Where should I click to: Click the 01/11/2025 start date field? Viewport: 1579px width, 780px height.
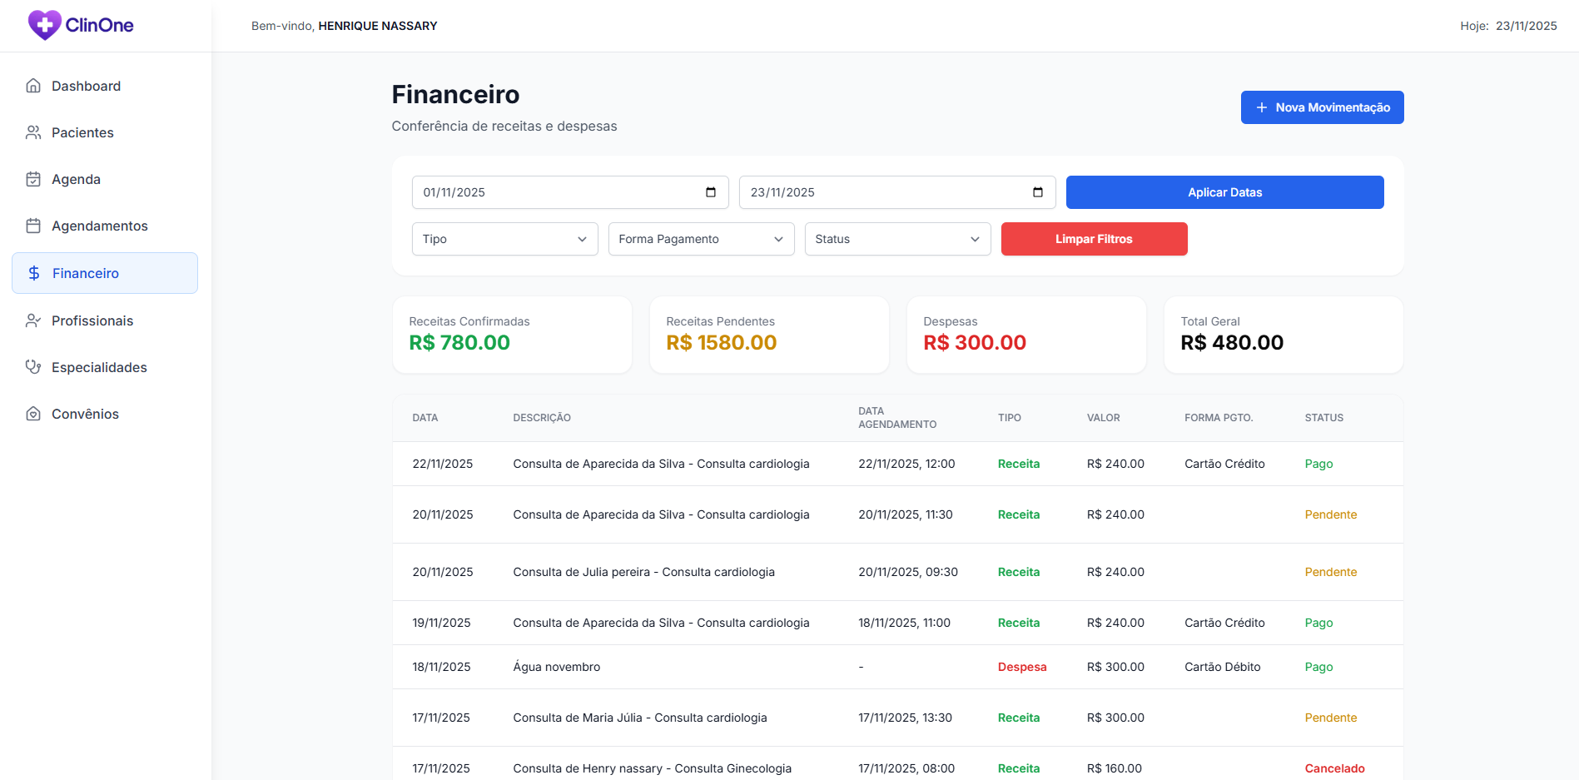tap(549, 192)
